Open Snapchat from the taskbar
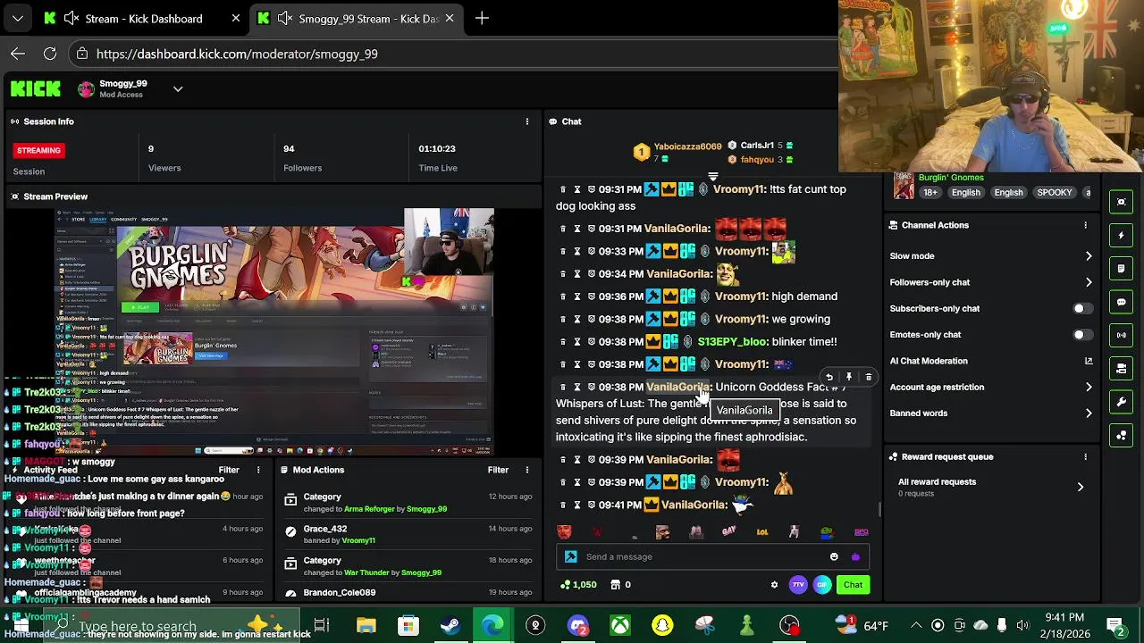This screenshot has height=643, width=1144. [x=662, y=625]
